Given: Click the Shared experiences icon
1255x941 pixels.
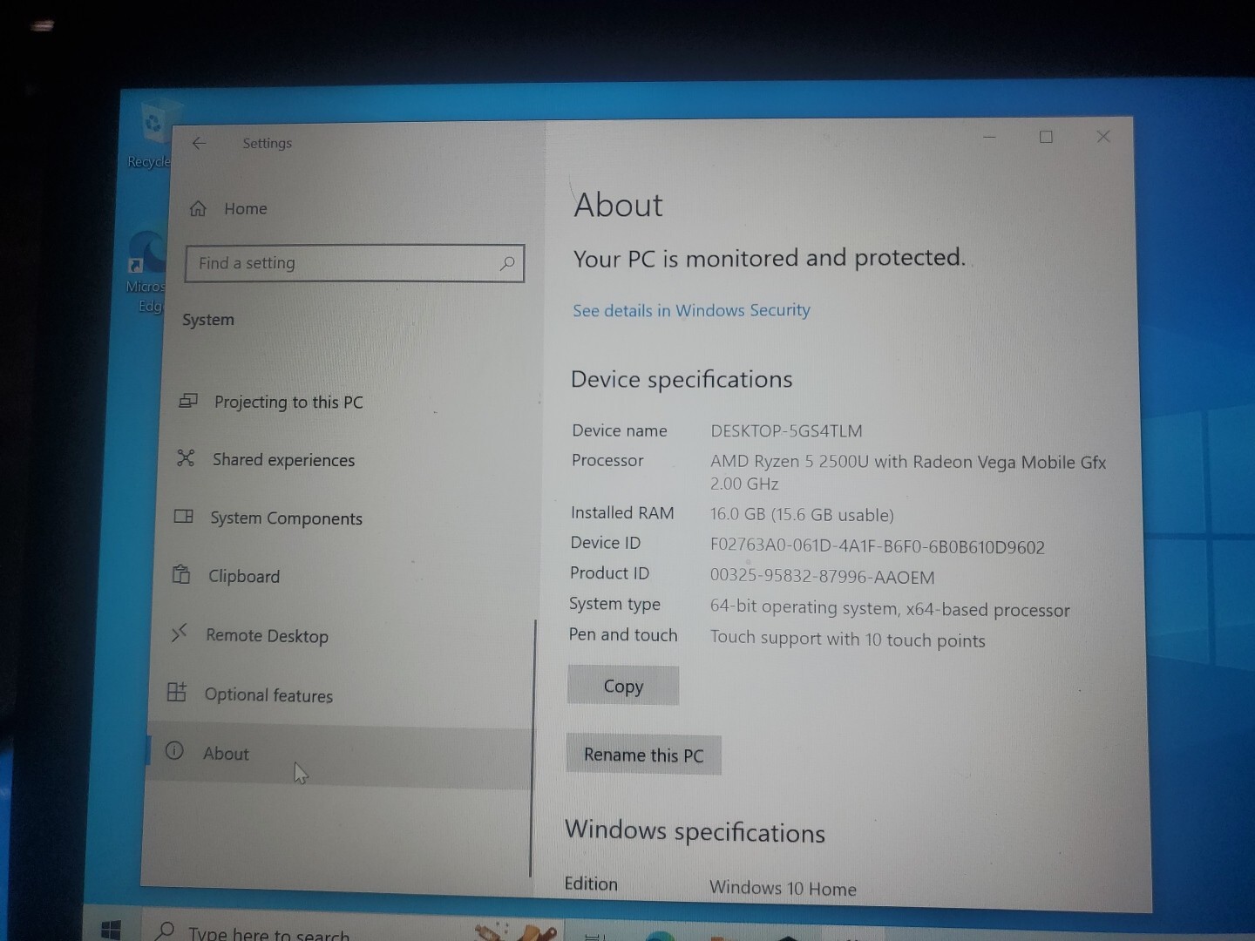Looking at the screenshot, I should point(186,458).
